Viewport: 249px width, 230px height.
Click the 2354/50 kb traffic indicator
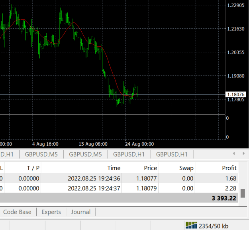[x=214, y=226]
